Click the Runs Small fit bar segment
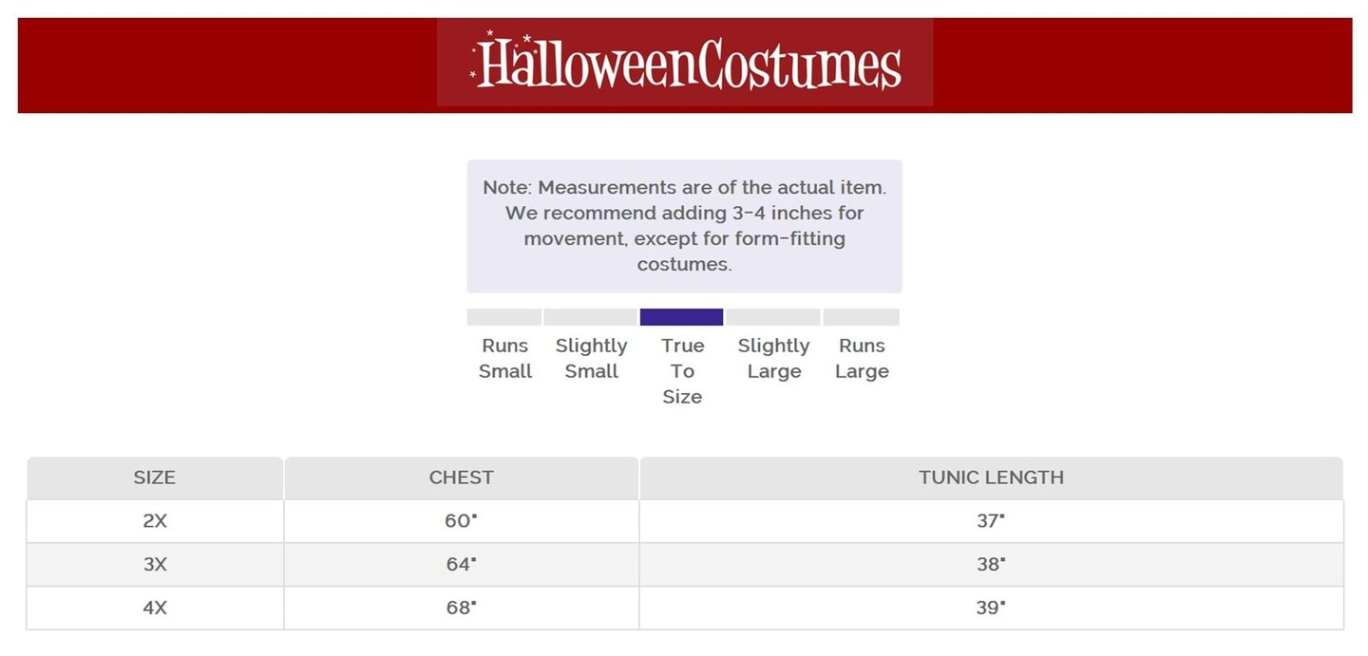Viewport: 1368px width, 656px height. [x=504, y=317]
